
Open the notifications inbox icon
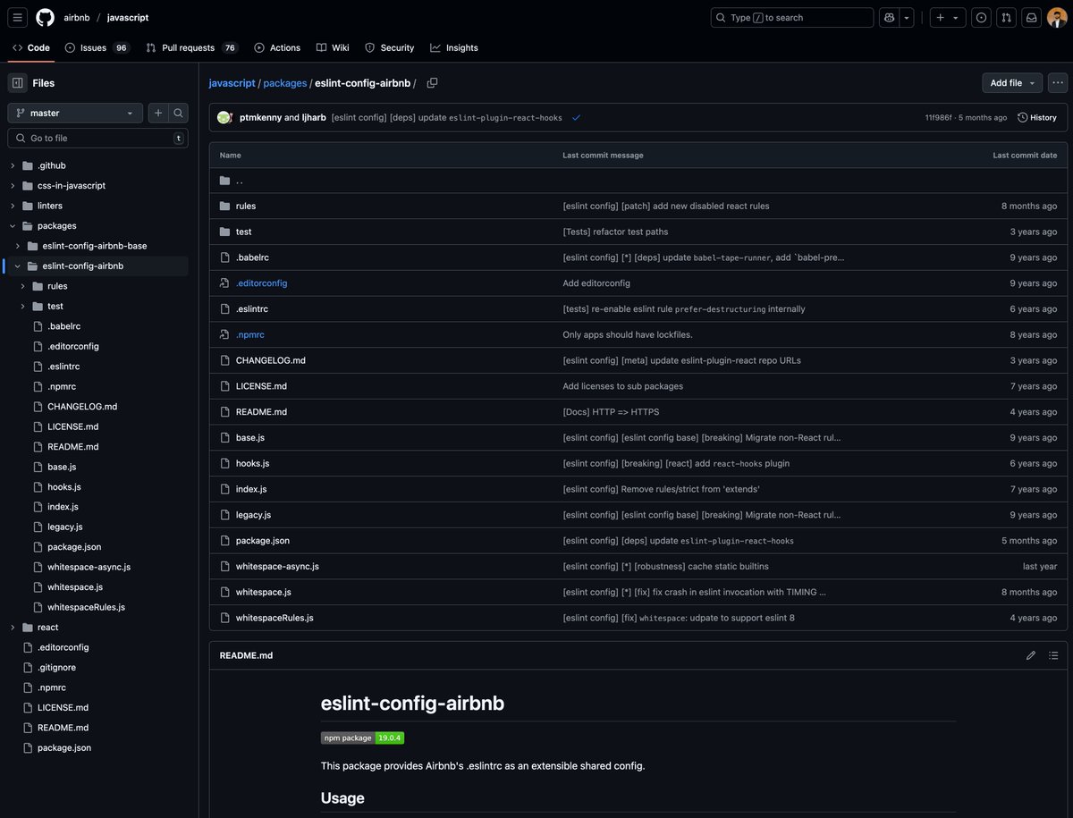click(1031, 17)
